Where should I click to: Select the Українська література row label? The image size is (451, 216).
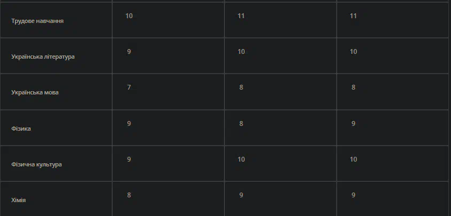click(43, 57)
